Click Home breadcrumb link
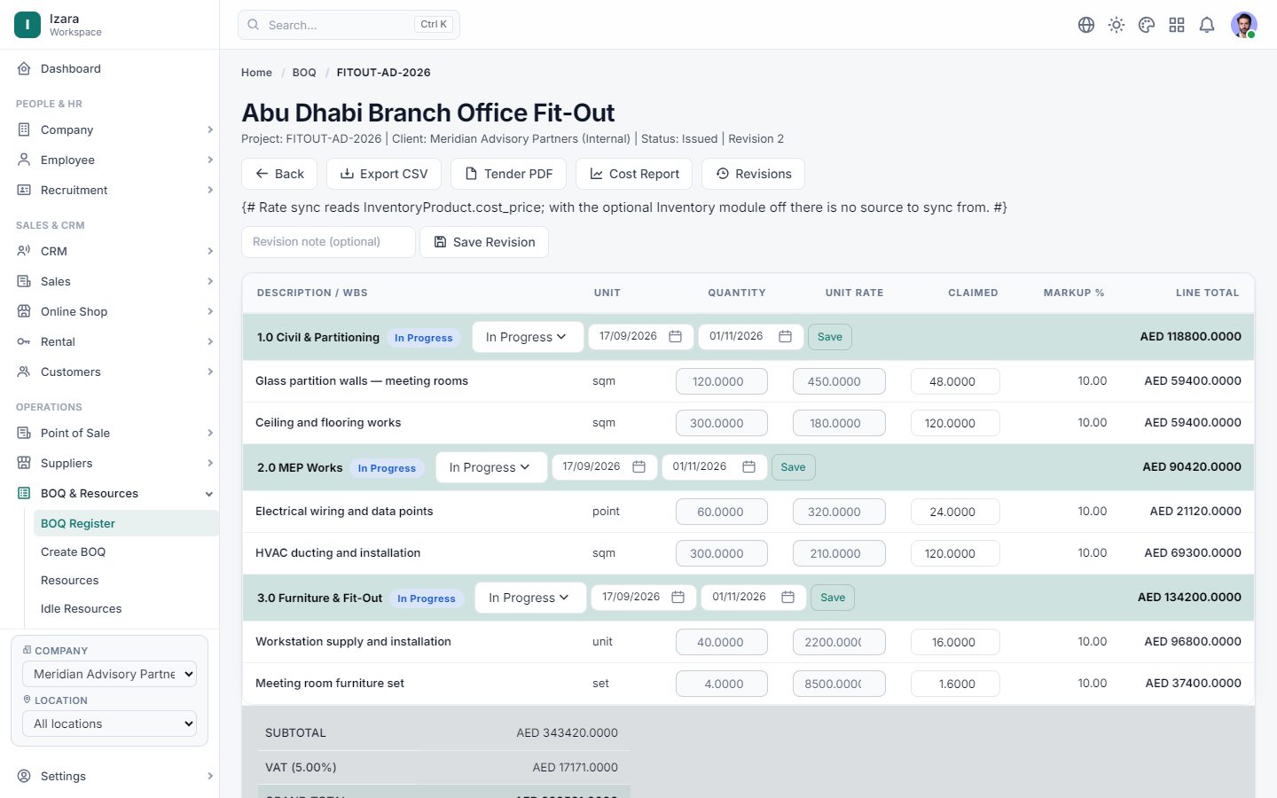1277x798 pixels. tap(256, 73)
